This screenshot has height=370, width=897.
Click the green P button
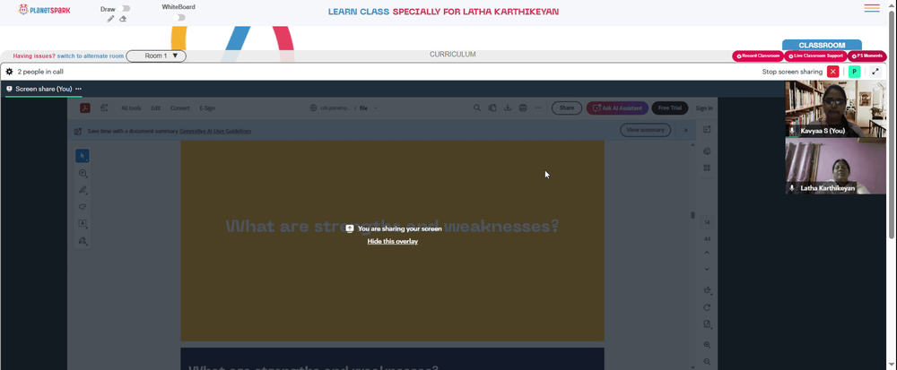pos(854,72)
